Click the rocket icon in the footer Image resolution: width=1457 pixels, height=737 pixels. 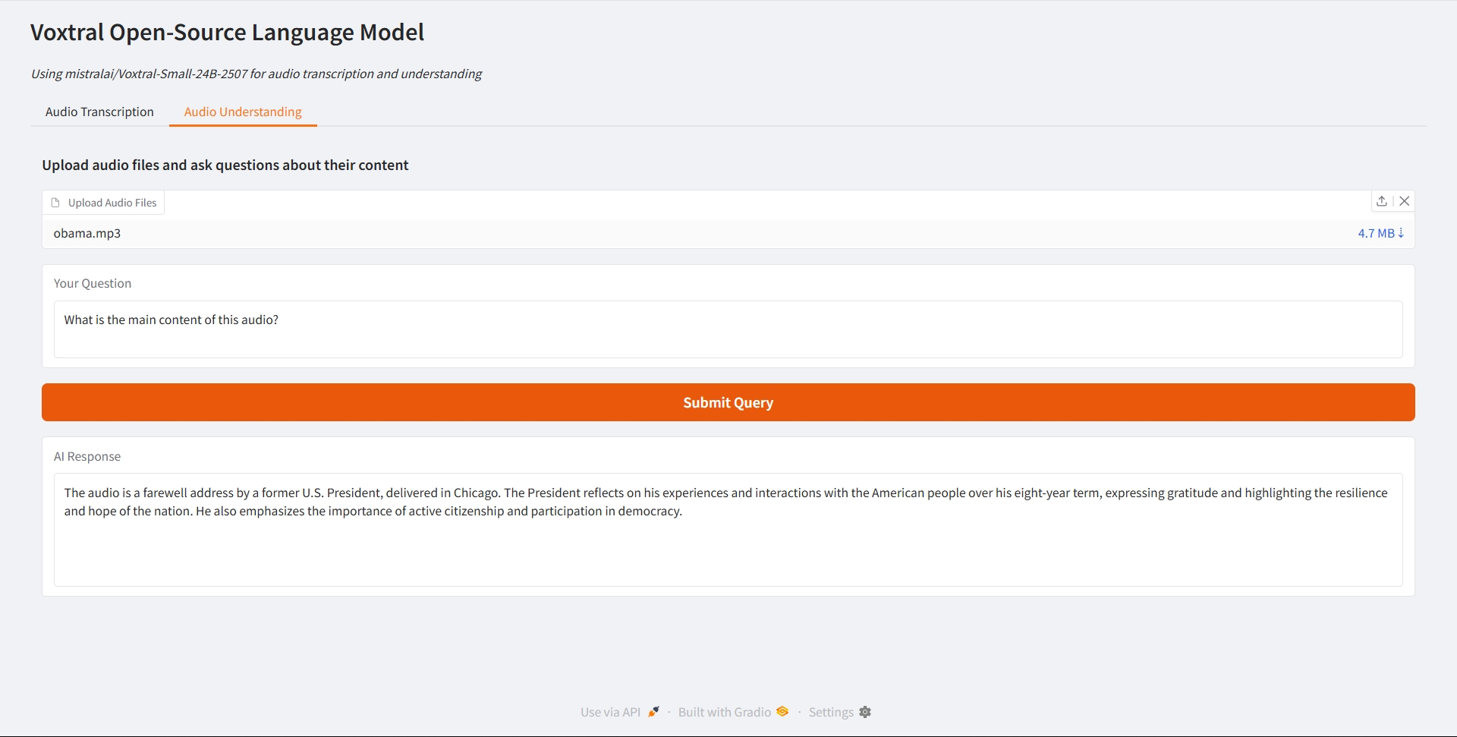pos(653,711)
